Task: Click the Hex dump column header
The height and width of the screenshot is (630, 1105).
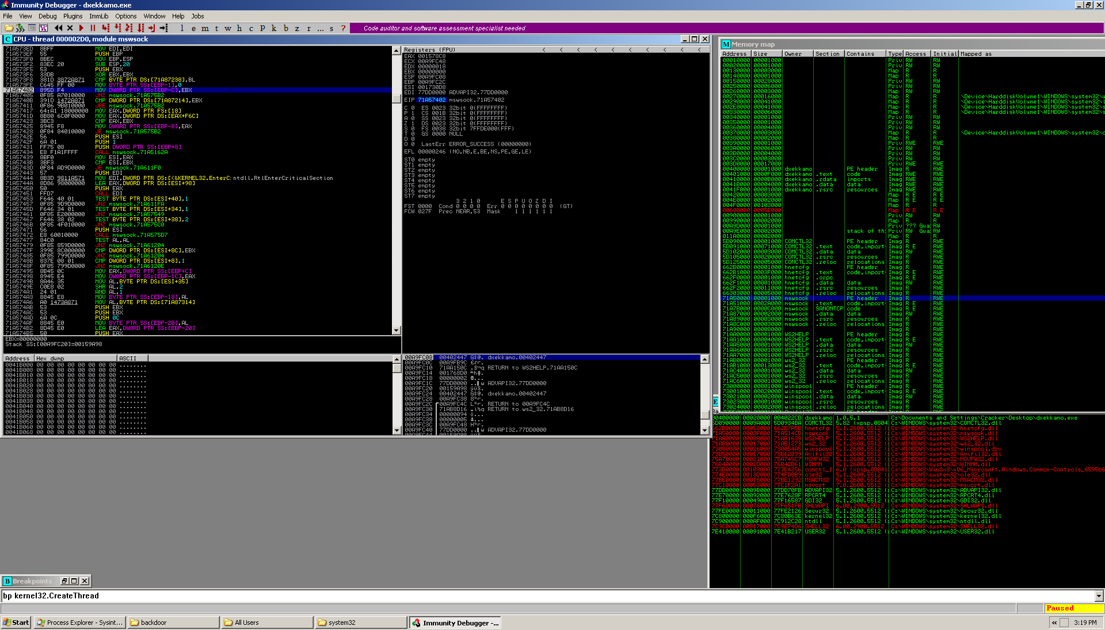Action: point(75,359)
